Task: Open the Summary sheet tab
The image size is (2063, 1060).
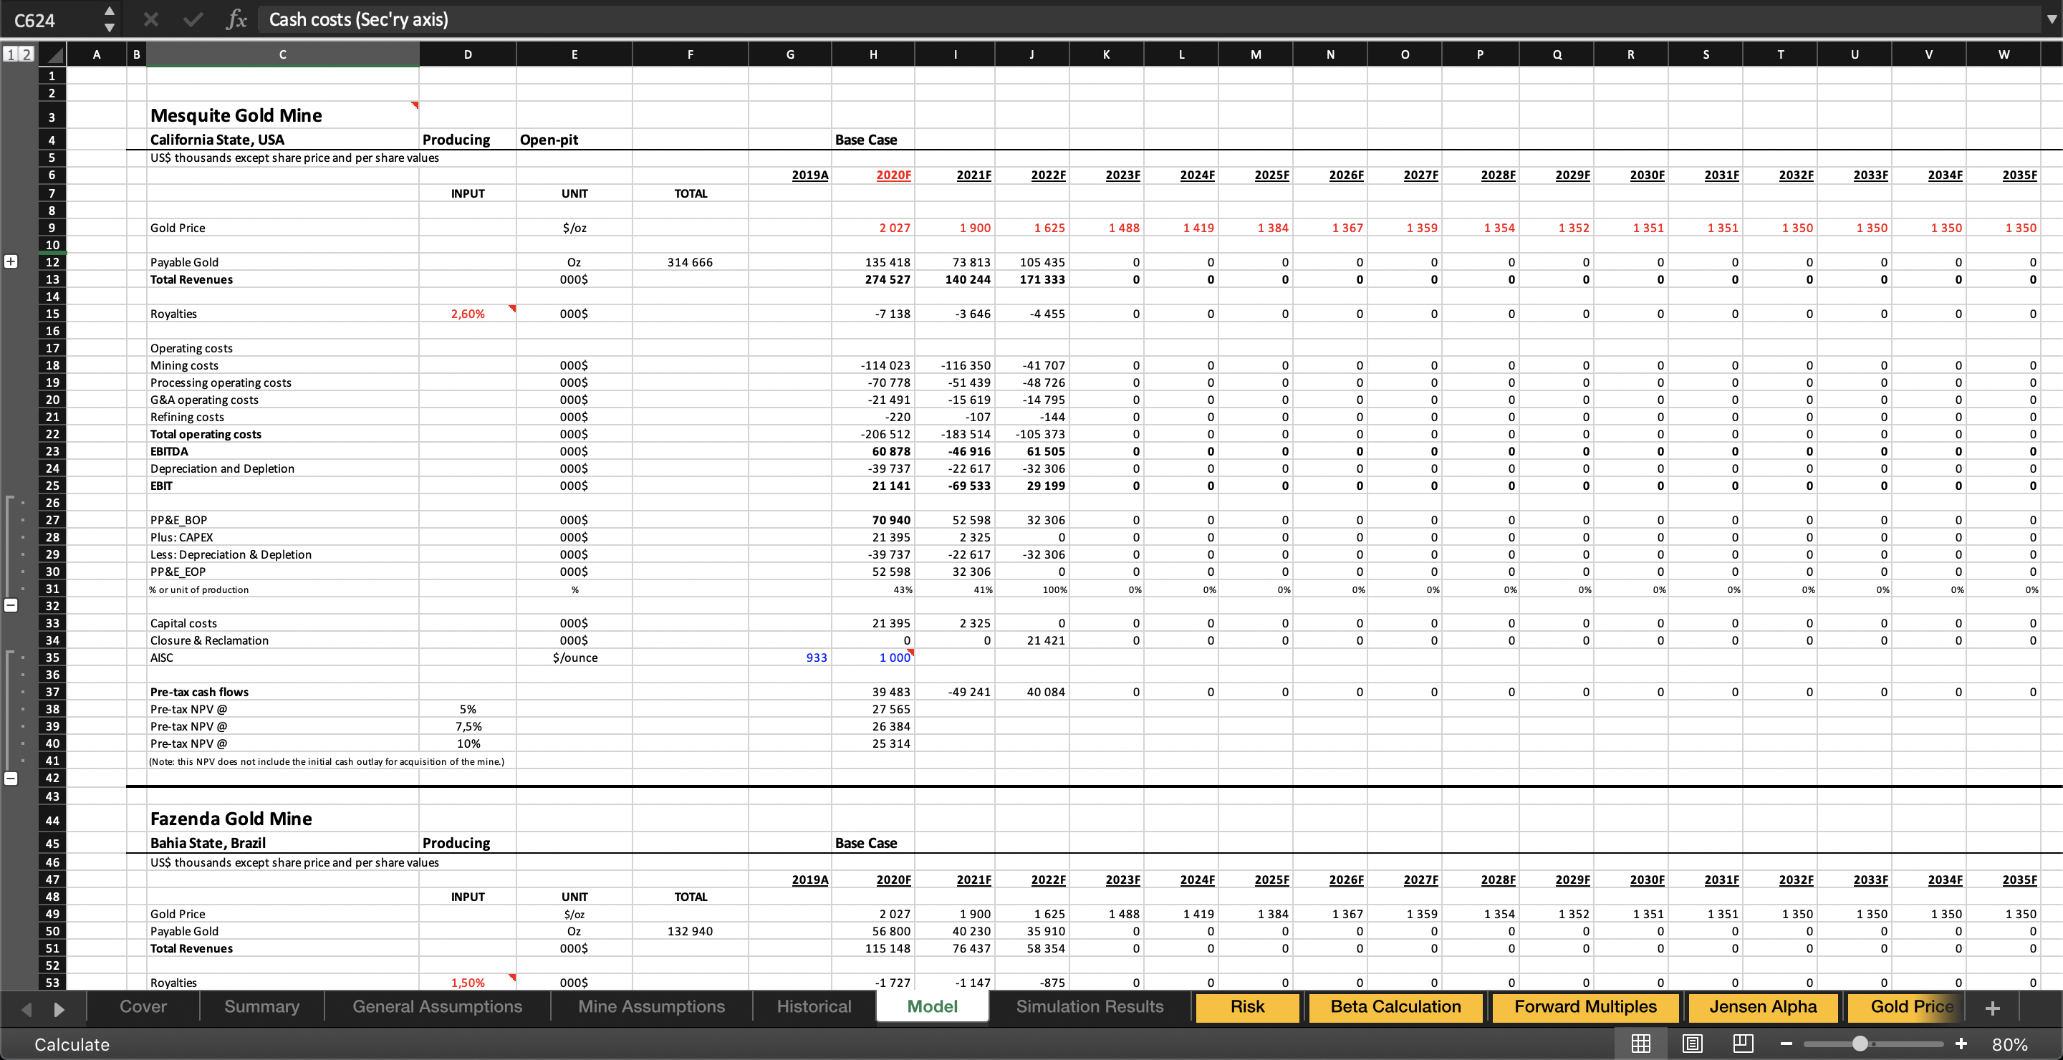Action: pyautogui.click(x=262, y=1006)
